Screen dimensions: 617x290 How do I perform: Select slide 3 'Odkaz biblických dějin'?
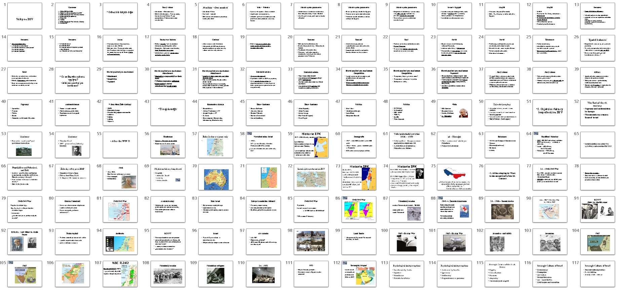120,16
